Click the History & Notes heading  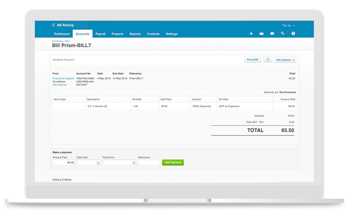coord(62,180)
